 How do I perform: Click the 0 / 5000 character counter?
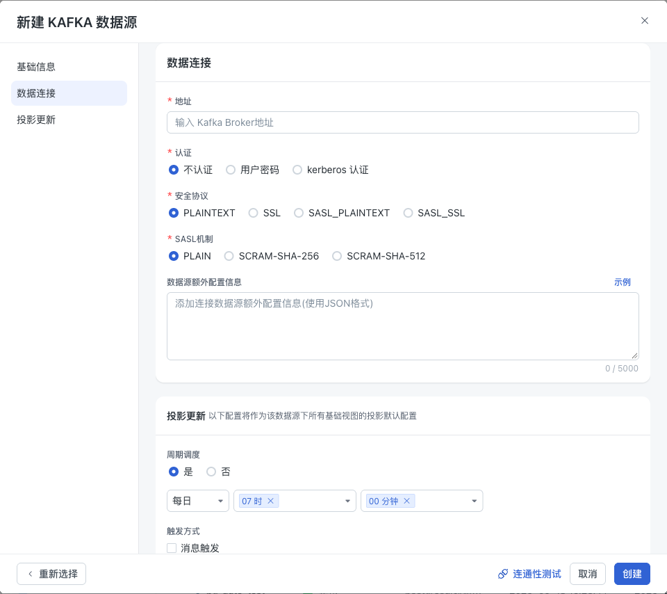point(621,369)
